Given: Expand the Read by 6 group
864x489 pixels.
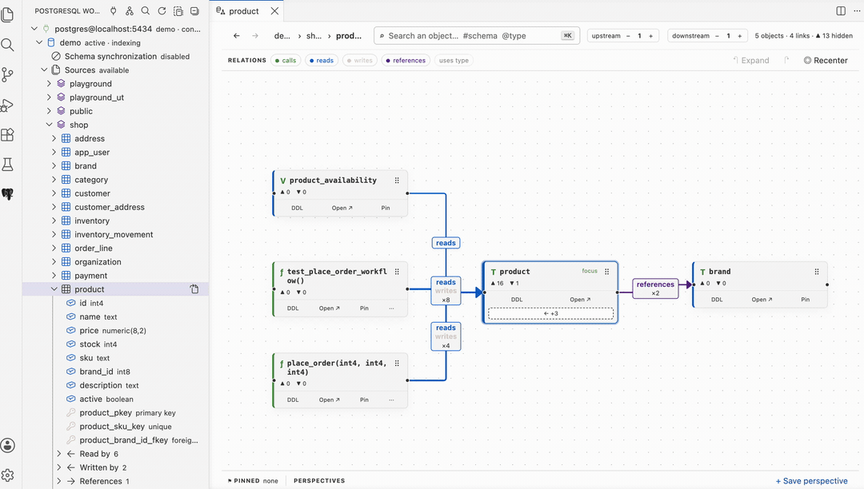Looking at the screenshot, I should tap(59, 454).
